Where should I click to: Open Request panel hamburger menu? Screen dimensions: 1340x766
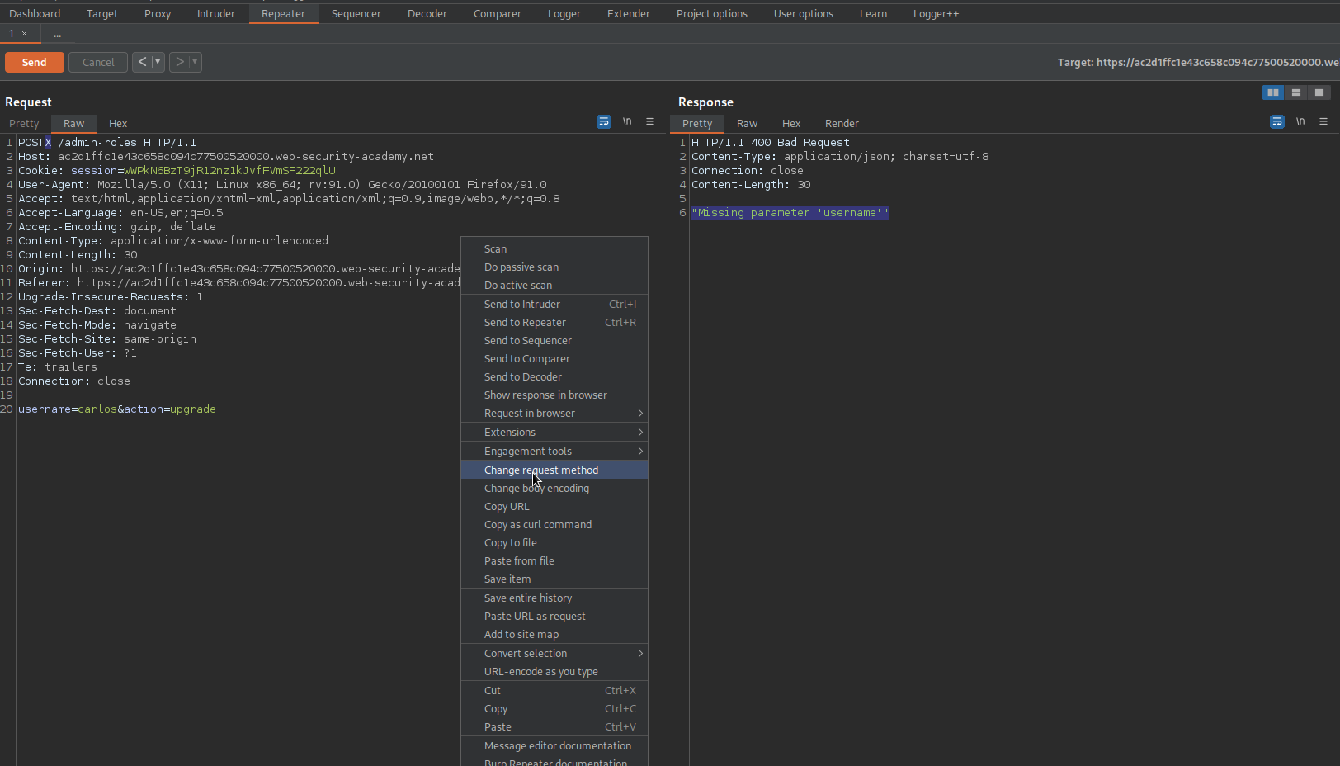point(650,121)
